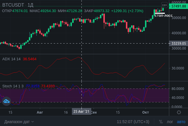Click the Окт label on time axis

[x=145, y=112]
